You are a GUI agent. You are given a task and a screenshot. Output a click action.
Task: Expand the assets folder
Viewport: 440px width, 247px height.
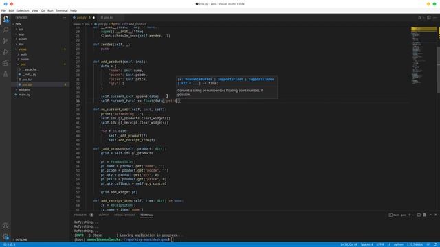point(21,39)
